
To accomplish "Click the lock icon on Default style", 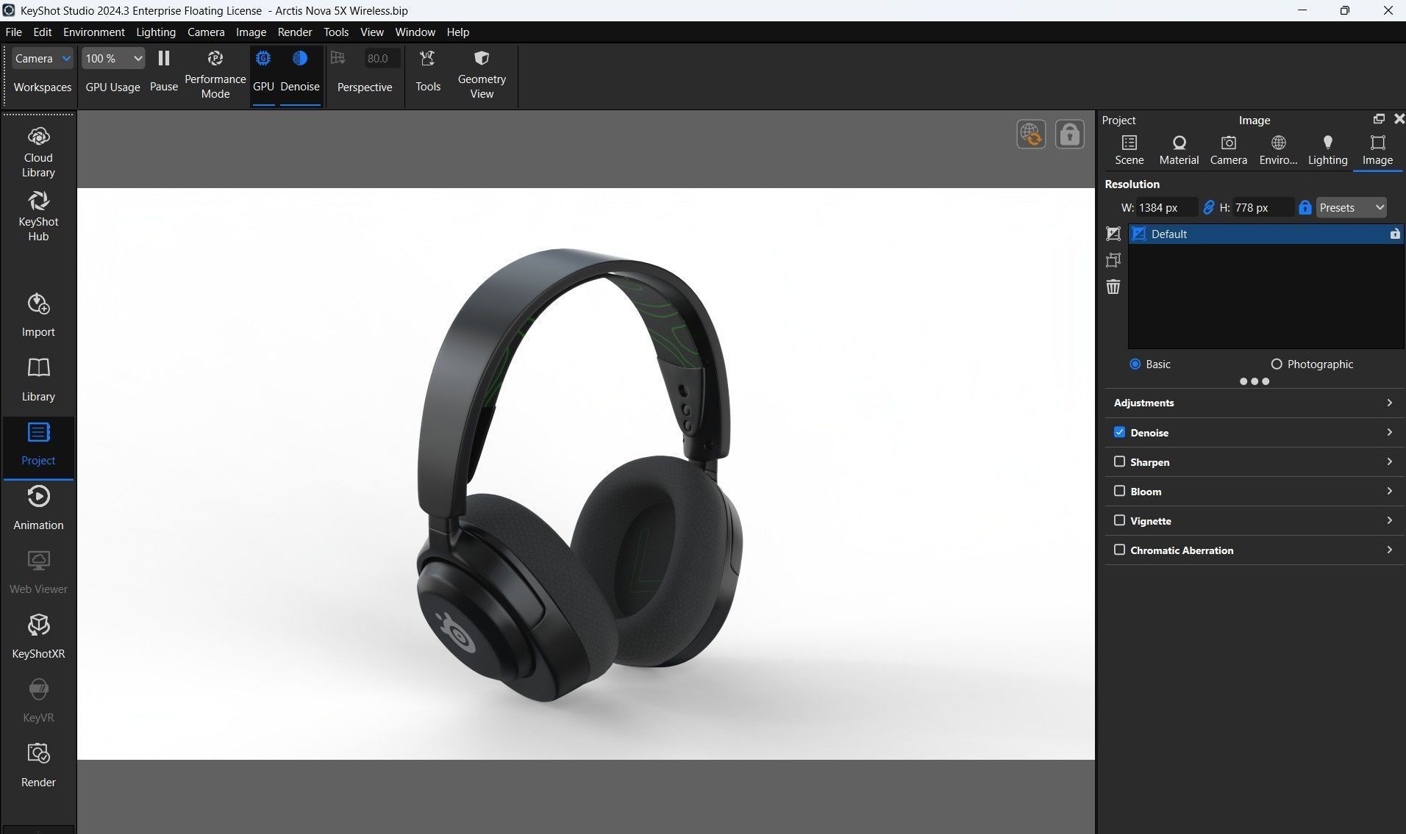I will coord(1394,234).
